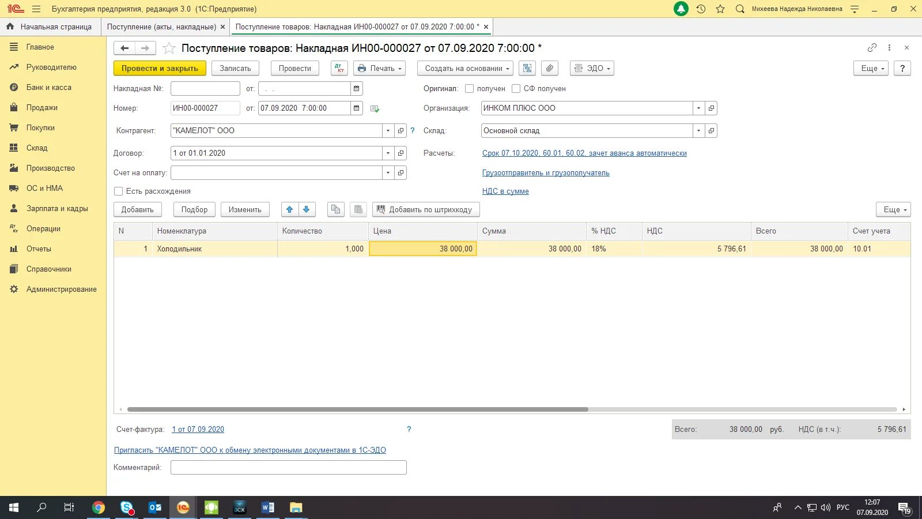Screen dimensions: 922x519
Task: Expand Договор dropdown list
Action: click(x=388, y=153)
